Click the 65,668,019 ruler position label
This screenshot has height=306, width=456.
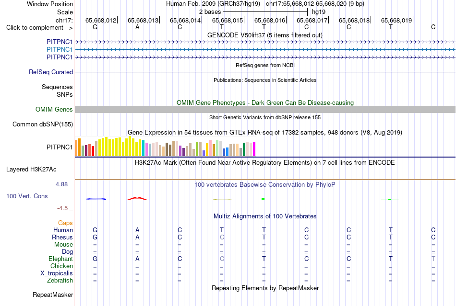pyautogui.click(x=396, y=20)
